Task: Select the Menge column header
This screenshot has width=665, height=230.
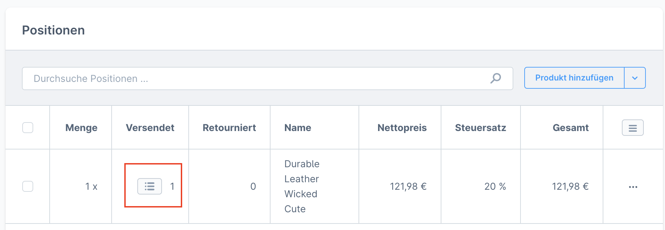Action: tap(81, 128)
